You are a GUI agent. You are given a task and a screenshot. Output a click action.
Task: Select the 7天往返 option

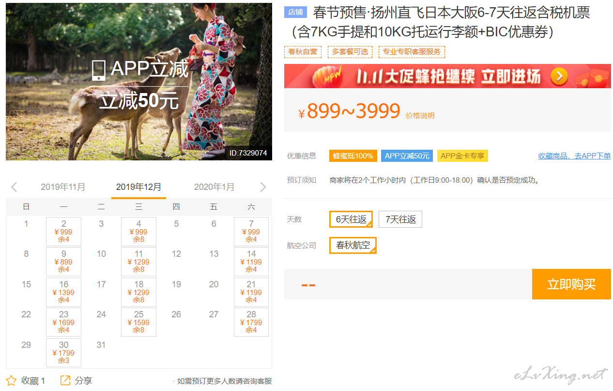(x=400, y=219)
